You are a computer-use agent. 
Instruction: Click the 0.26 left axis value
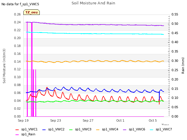click(x=18, y=15)
